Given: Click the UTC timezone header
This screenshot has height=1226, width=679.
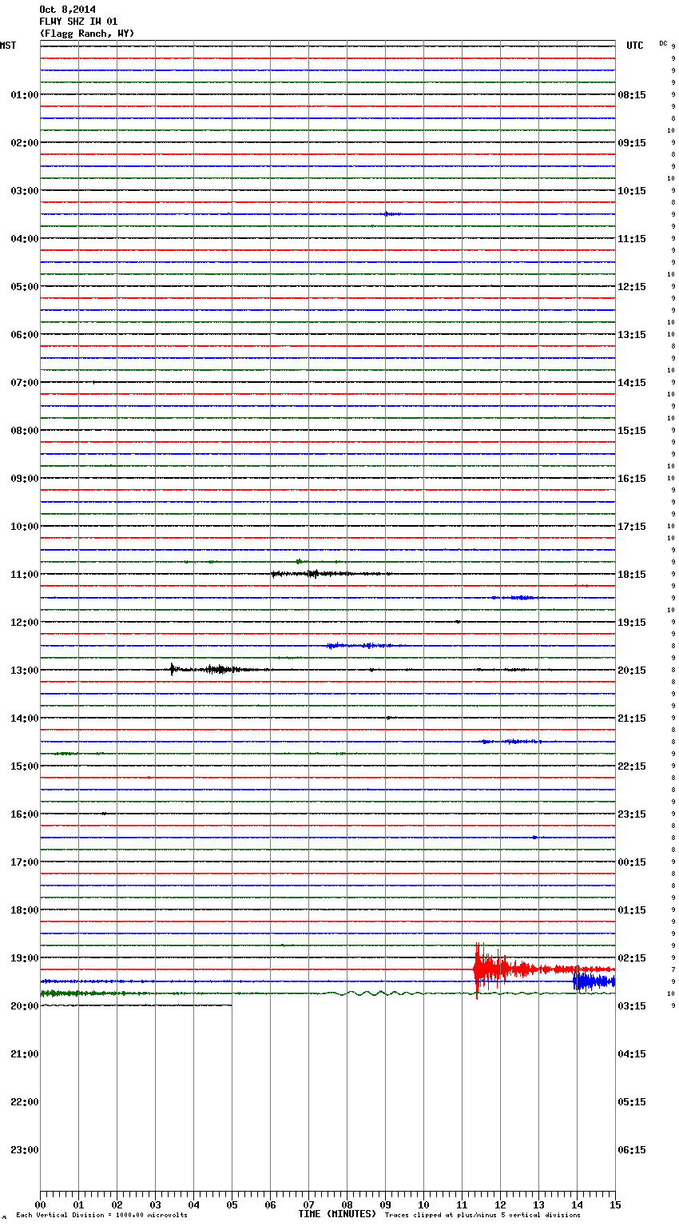Looking at the screenshot, I should (635, 46).
